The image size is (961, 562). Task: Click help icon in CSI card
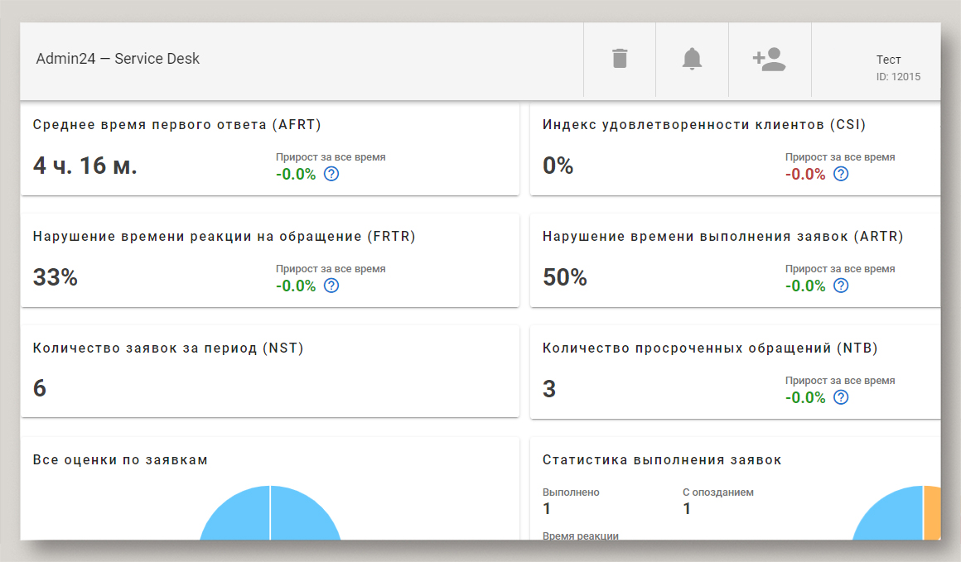point(841,174)
